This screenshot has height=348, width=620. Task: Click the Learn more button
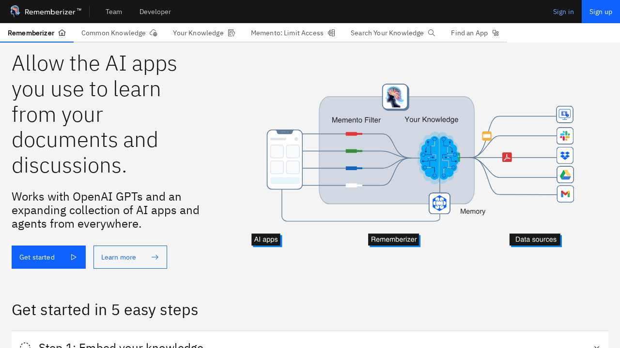(x=130, y=257)
